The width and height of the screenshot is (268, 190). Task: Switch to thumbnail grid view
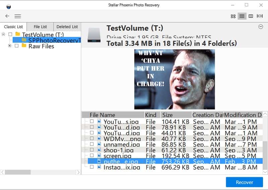(233, 16)
